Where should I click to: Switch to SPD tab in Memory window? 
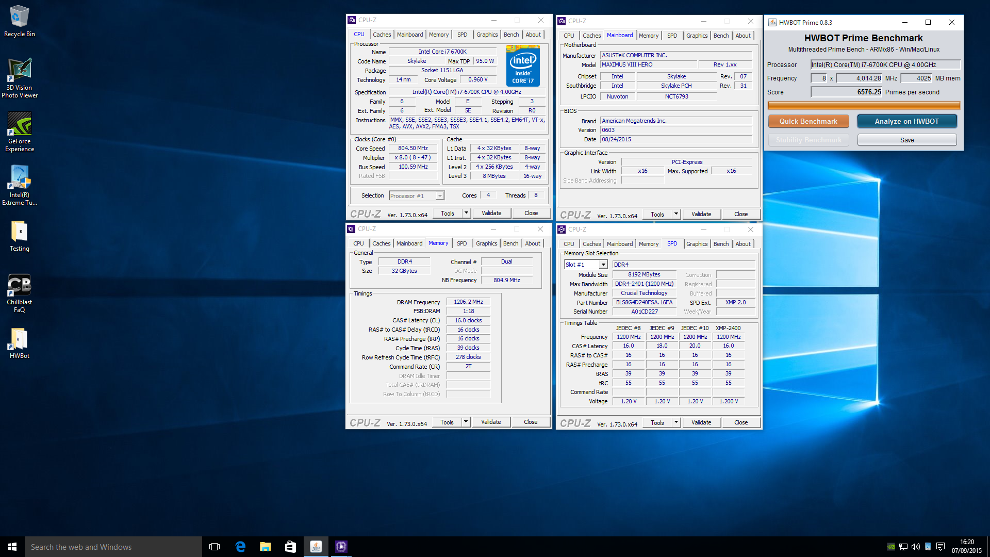462,243
